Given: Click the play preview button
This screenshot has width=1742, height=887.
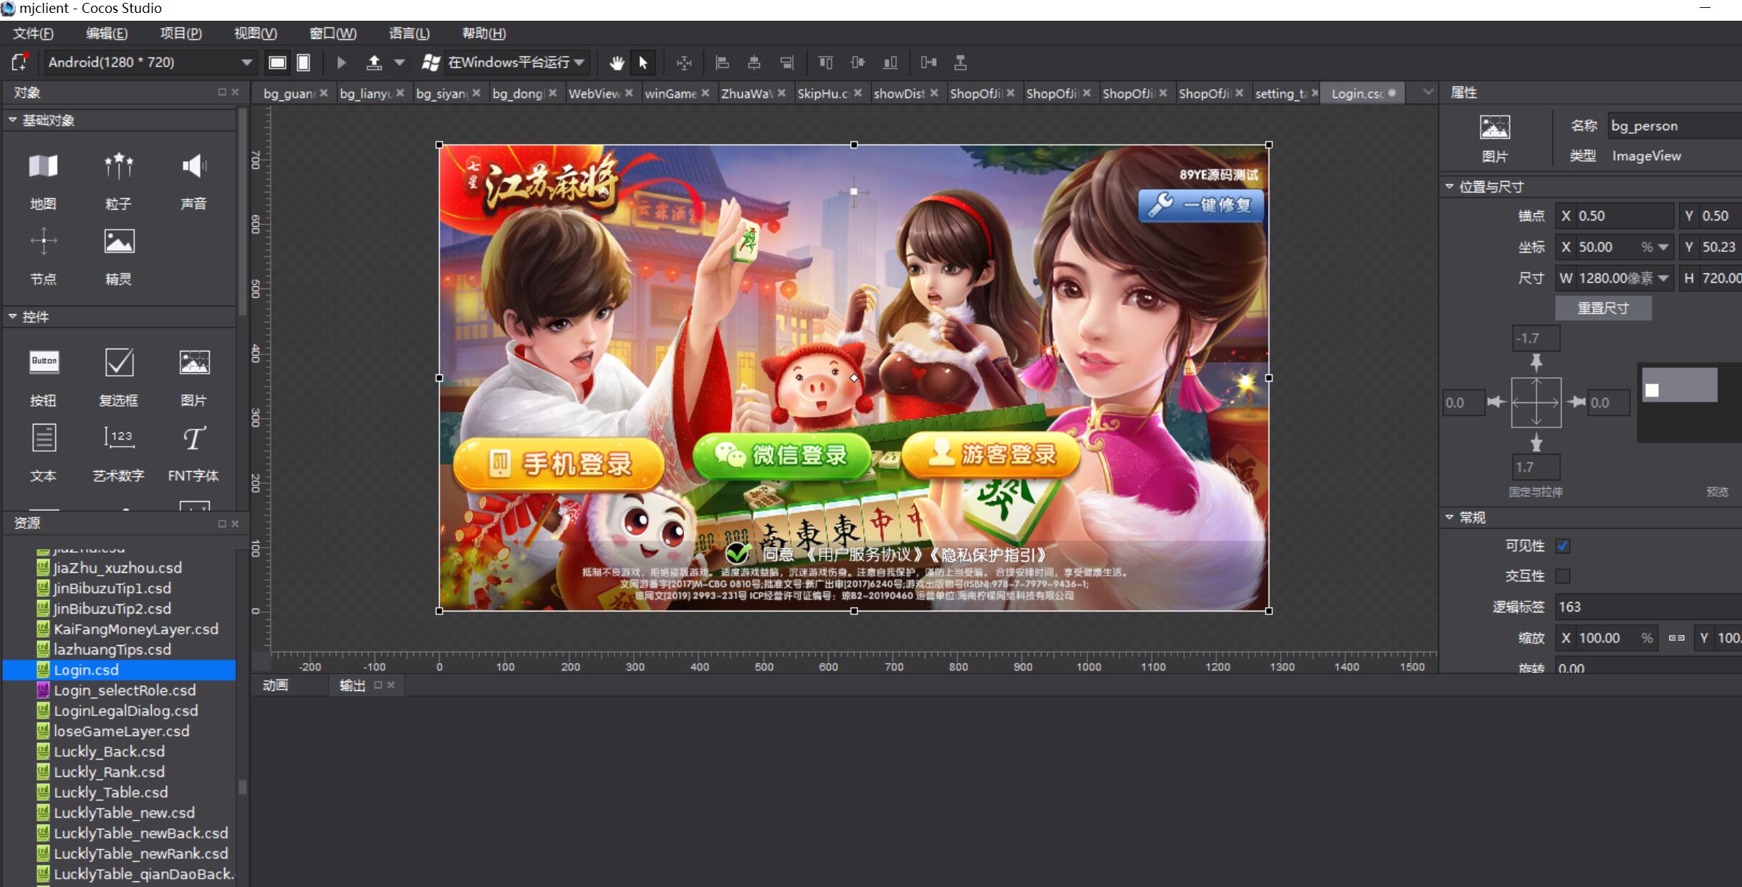Looking at the screenshot, I should pyautogui.click(x=342, y=63).
